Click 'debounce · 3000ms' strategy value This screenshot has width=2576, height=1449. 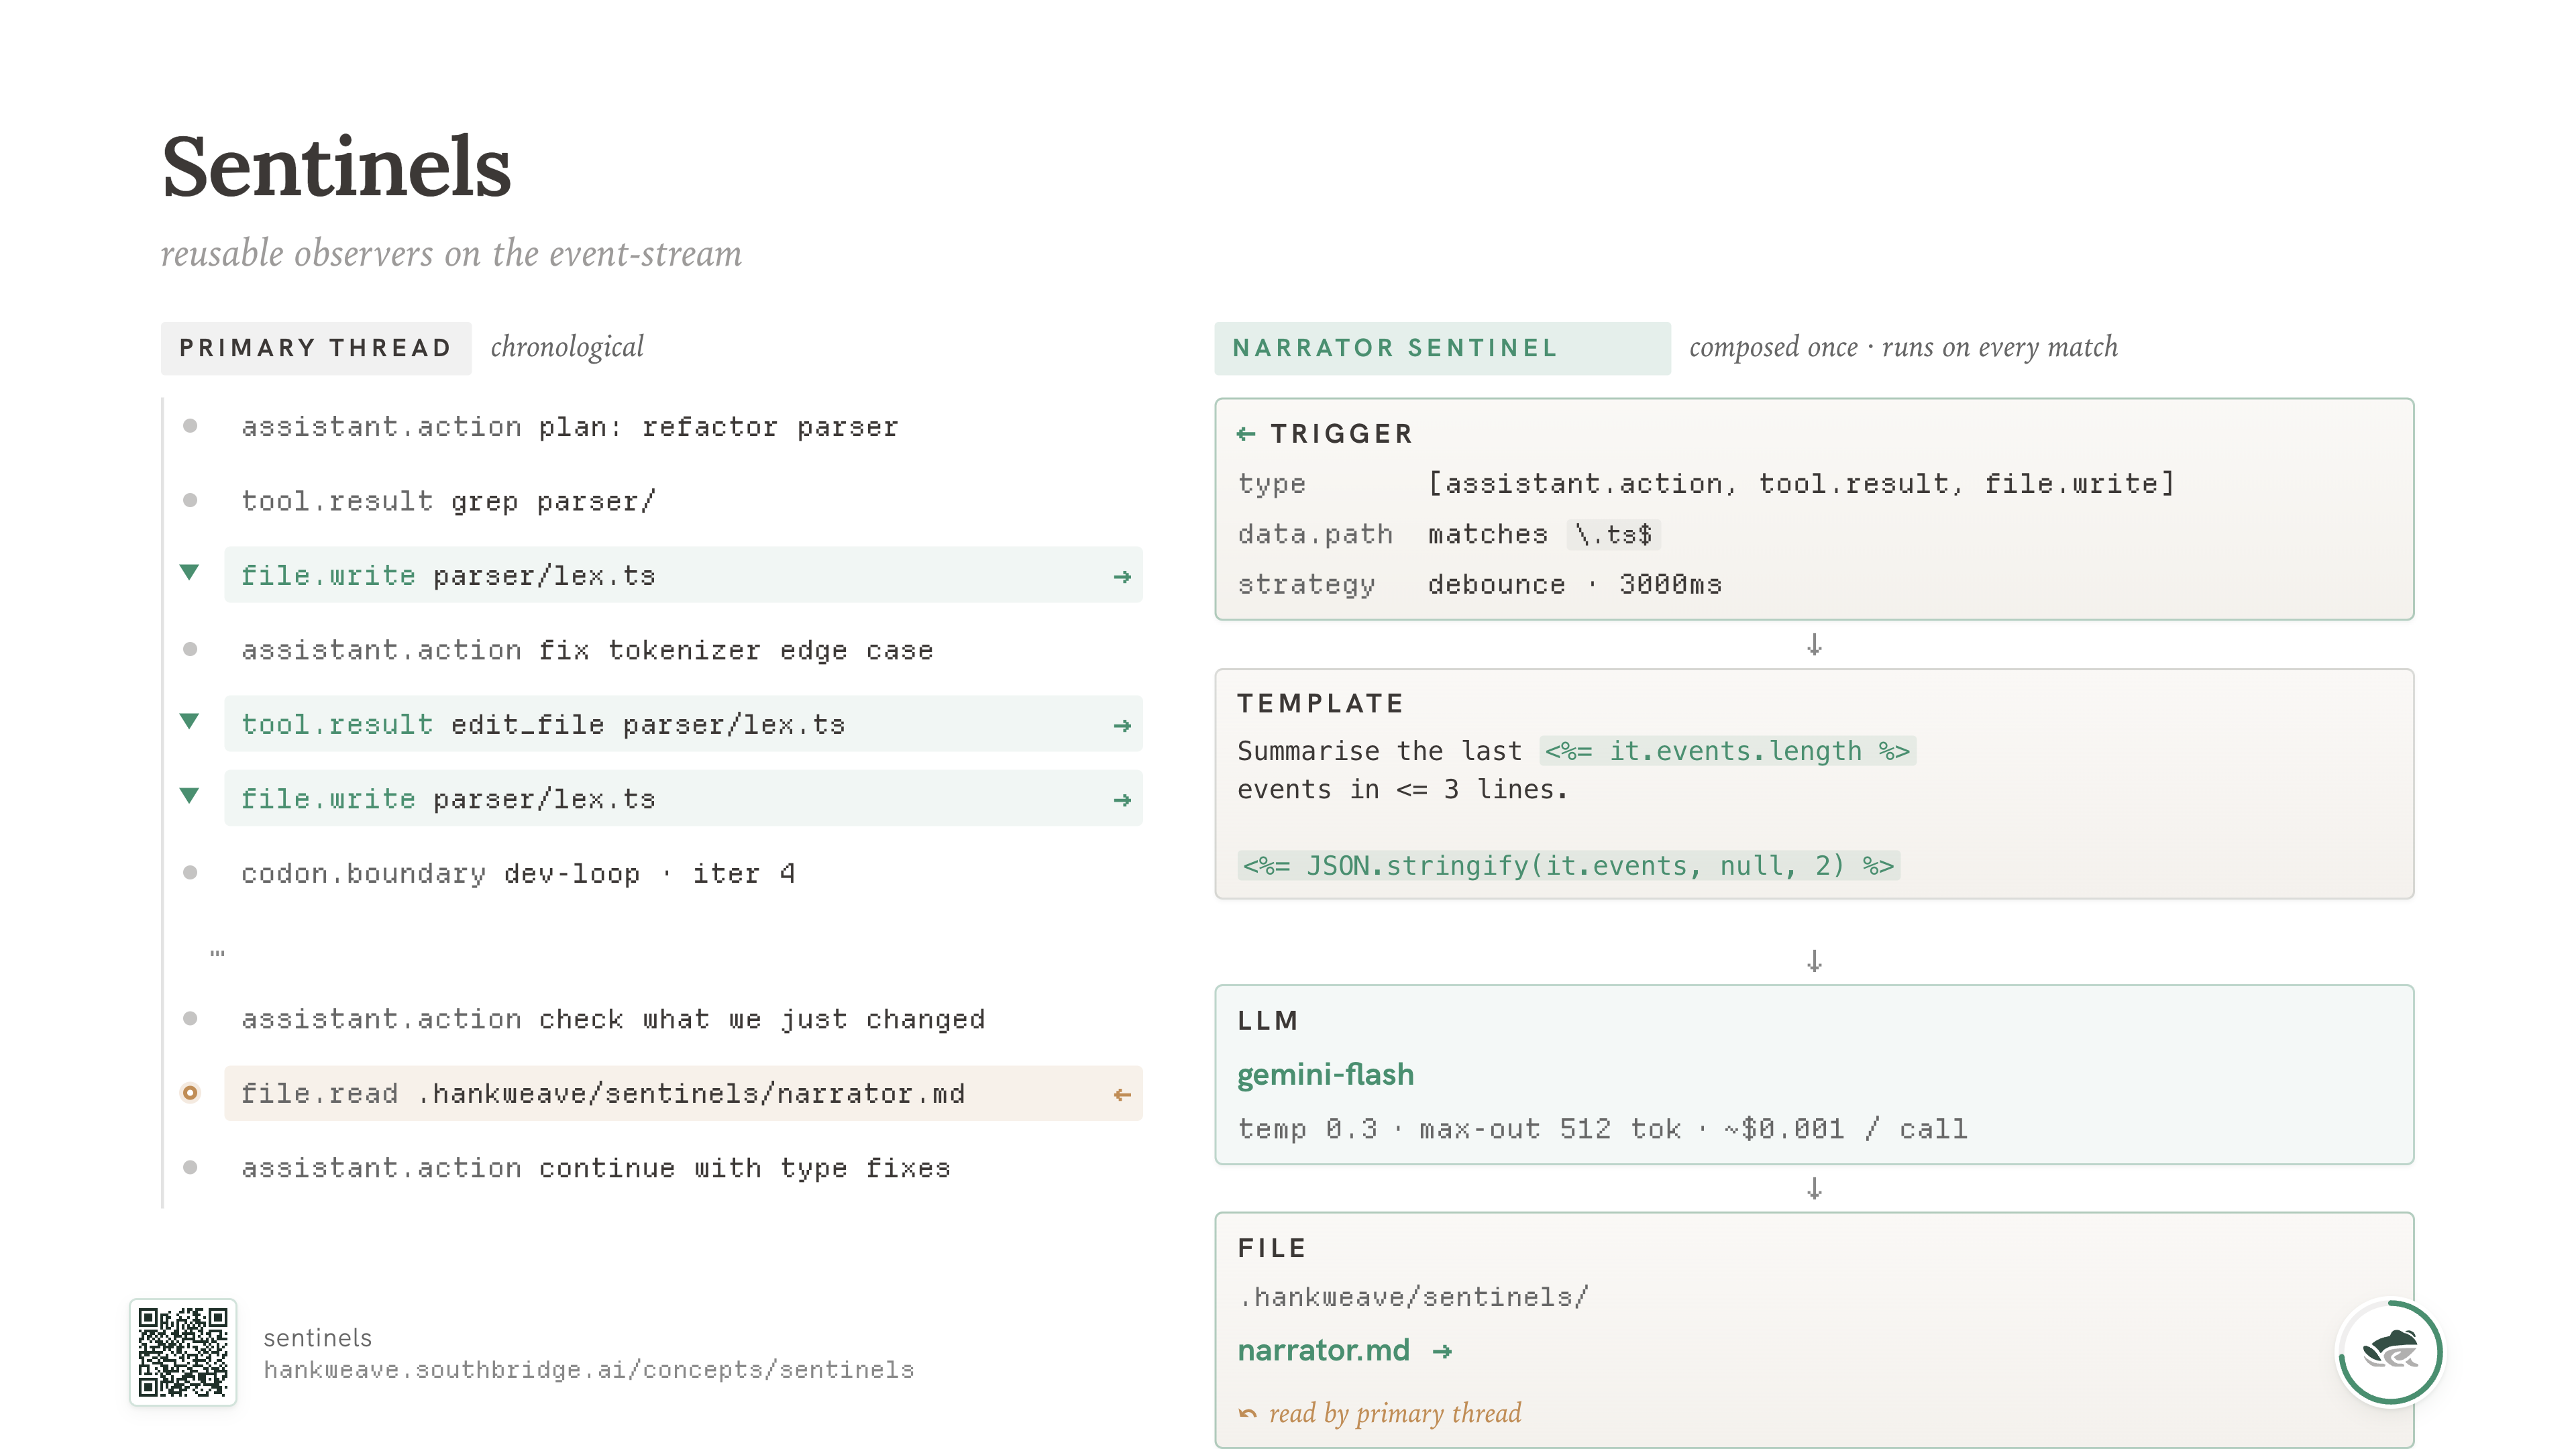(1575, 584)
